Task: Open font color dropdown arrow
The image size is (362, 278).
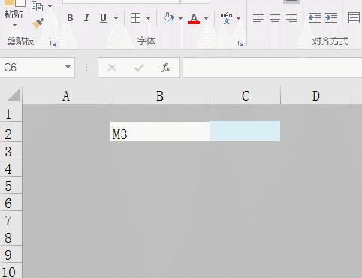Action: (x=206, y=18)
